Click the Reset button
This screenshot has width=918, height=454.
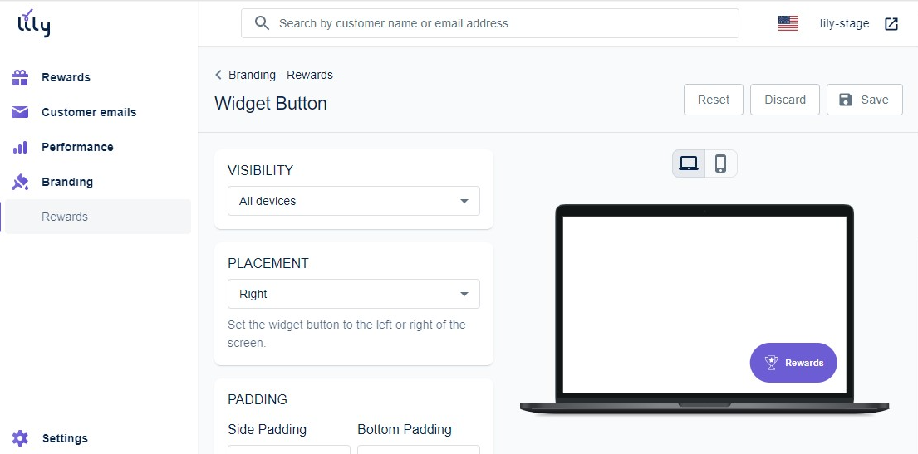(x=713, y=100)
